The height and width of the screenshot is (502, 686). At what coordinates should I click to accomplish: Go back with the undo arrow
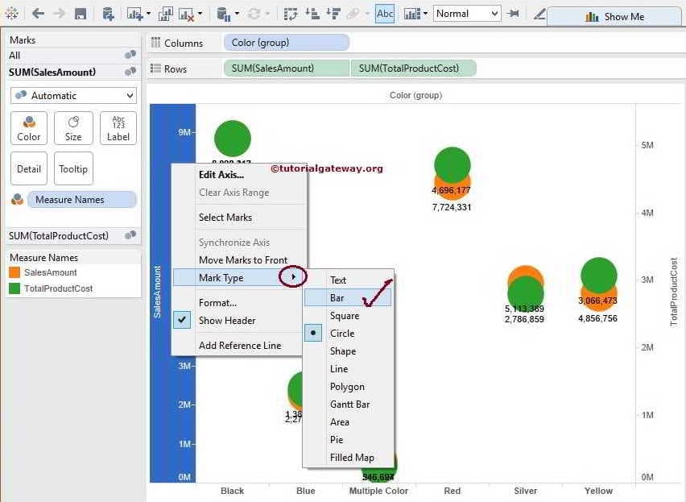click(38, 14)
